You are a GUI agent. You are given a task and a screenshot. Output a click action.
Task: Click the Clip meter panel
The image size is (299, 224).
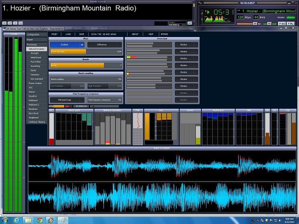point(288,127)
